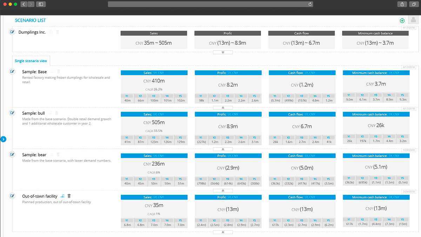Expand the left sidebar with blue arrow
Screen dimensions: 421x237
point(3,139)
